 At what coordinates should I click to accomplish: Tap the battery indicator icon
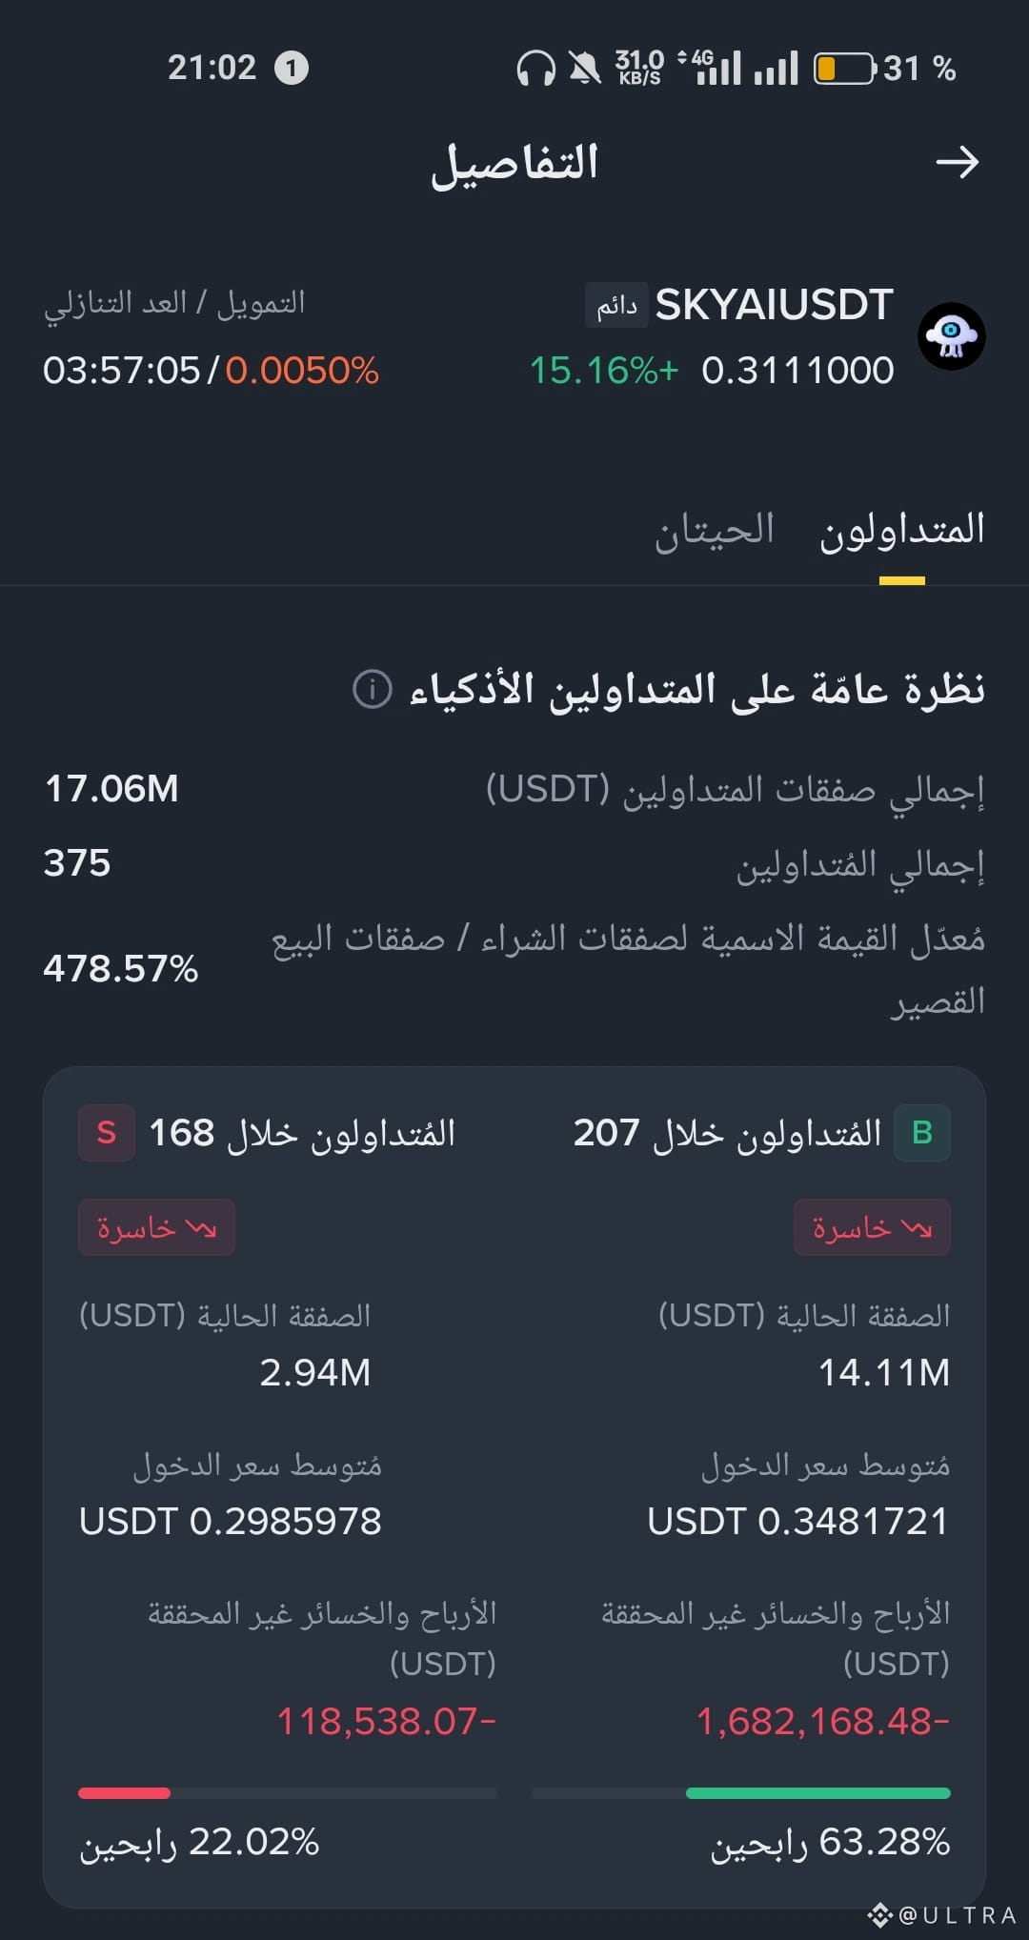point(845,69)
